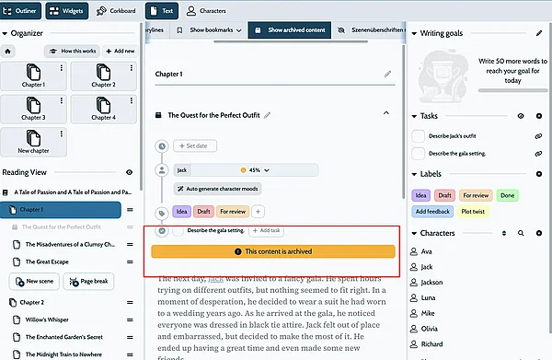The image size is (552, 360).
Task: Click Add new in Organizer
Action: point(120,51)
